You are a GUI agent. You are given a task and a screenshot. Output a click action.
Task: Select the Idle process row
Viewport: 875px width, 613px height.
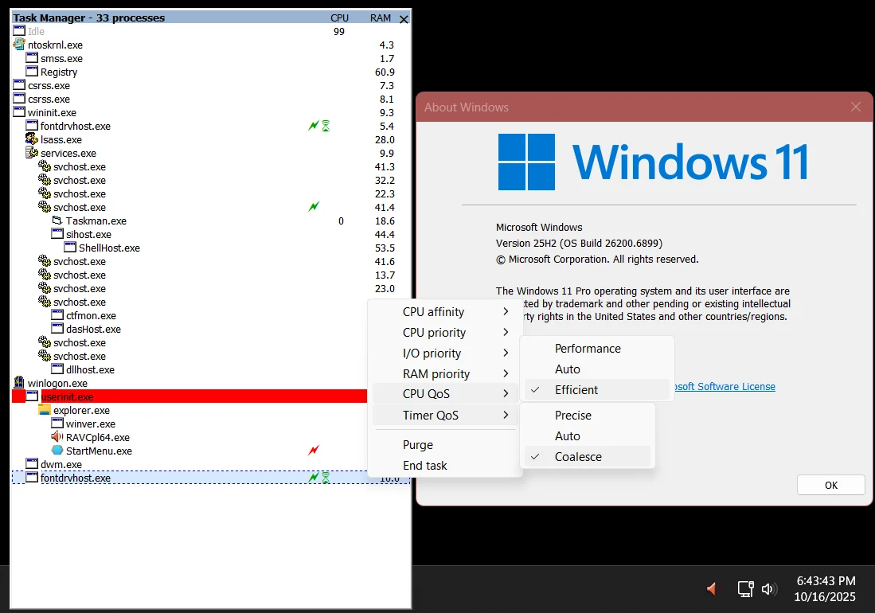coord(211,31)
